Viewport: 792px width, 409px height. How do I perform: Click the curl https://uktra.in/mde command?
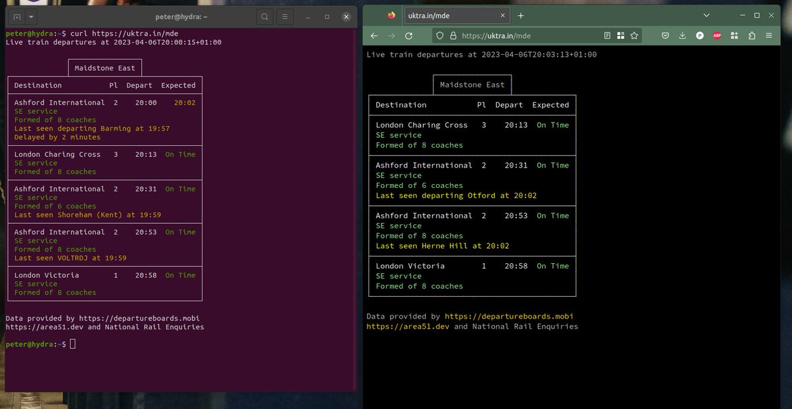pos(125,33)
